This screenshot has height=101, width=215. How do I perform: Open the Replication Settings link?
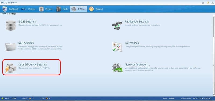137,22
